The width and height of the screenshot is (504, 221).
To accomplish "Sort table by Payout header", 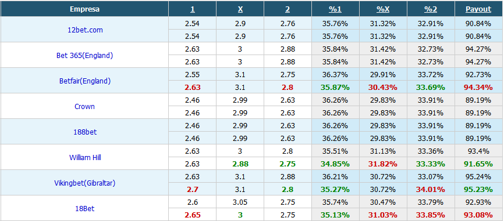I will 478,9.
